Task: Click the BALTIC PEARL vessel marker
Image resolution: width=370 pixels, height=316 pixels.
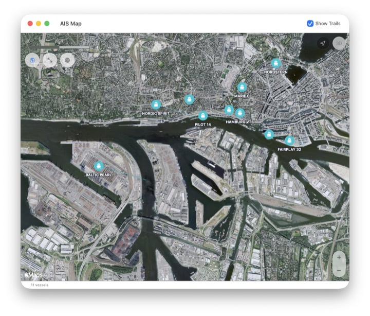Action: (x=99, y=166)
